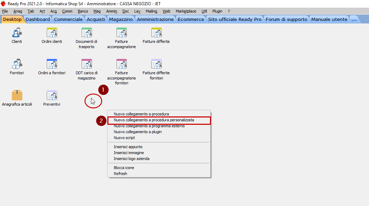Open the Anag menu

18,11
